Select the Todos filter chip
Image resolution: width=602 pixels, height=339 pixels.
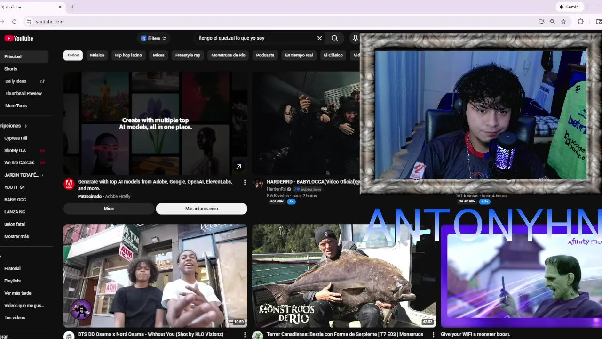(73, 55)
